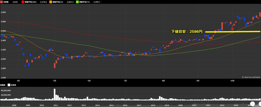Click the red arrow marker above the yellow line
This screenshot has width=261, height=107.
(232, 29)
